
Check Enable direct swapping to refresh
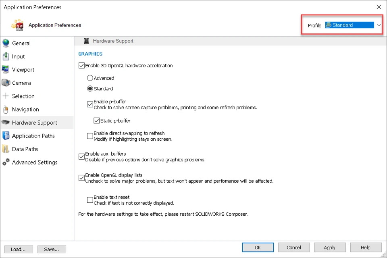point(90,136)
